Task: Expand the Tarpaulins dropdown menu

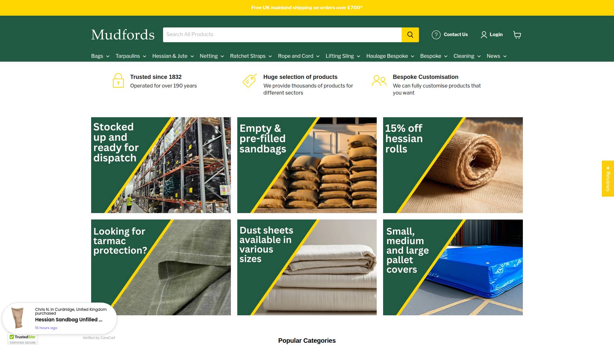Action: pos(131,56)
